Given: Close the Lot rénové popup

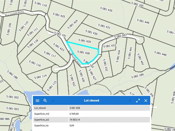Looking at the screenshot, I should coord(146,100).
